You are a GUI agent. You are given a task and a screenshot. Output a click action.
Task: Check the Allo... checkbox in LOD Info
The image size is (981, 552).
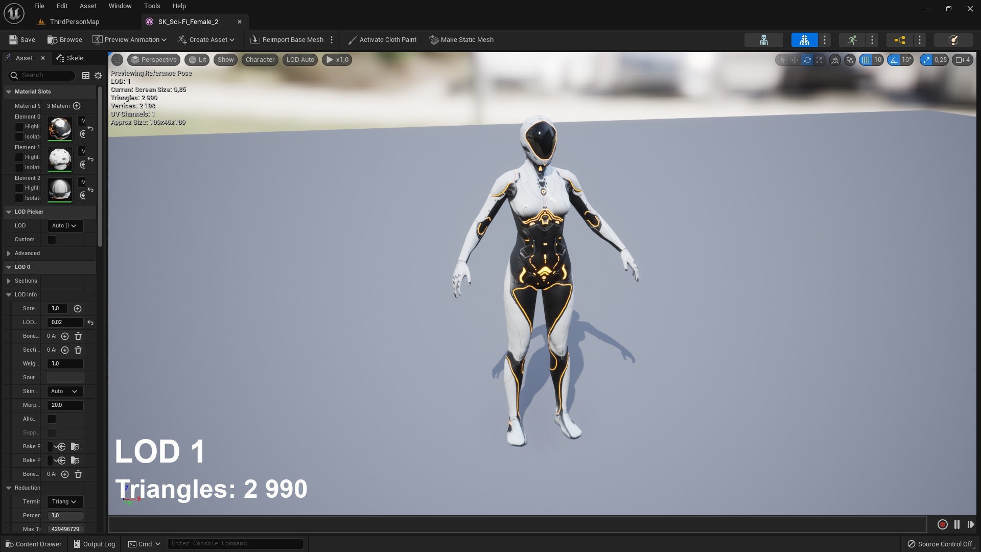(52, 419)
